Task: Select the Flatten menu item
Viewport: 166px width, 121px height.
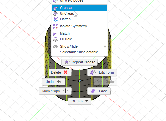Action: tap(80, 19)
